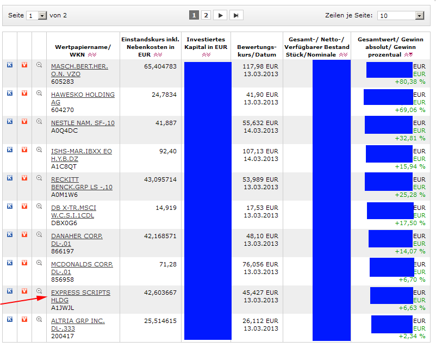Click the red V sell icon for Hawesko Holding
Screen dimensions: 436x348
[24, 93]
